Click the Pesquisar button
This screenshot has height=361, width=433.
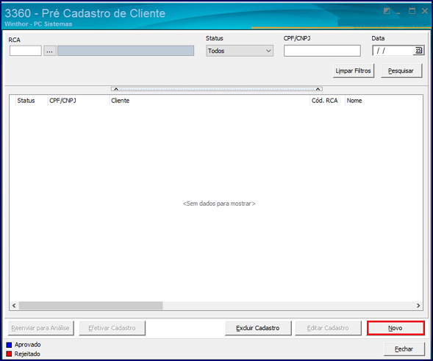(401, 71)
